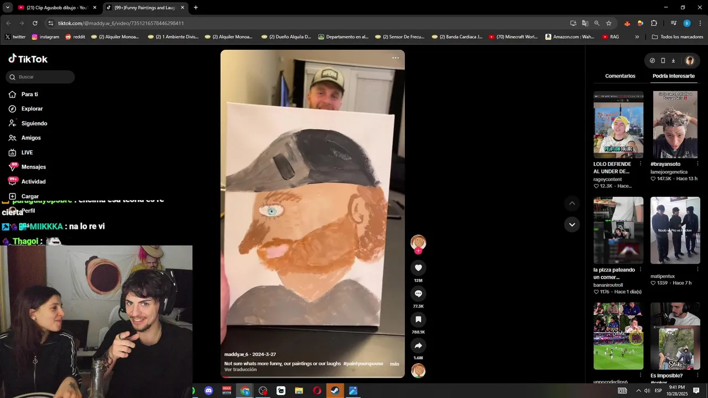This screenshot has height=398, width=708.
Task: Open the Chrome extensions puzzle menu
Action: pos(654,23)
